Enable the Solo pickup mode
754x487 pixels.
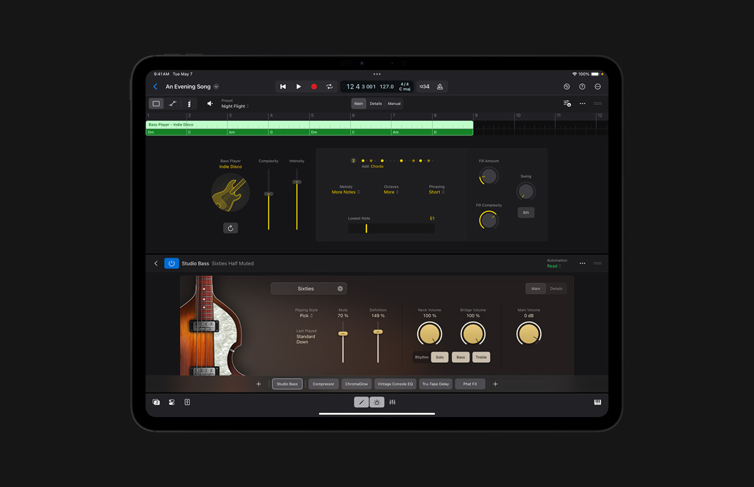click(x=439, y=357)
